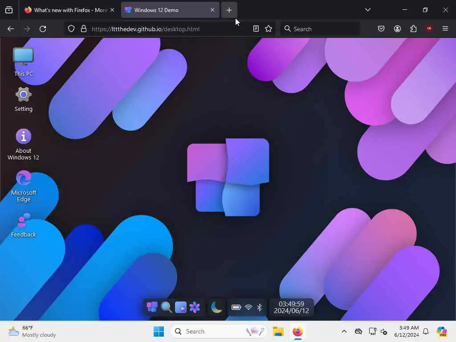Image resolution: width=456 pixels, height=342 pixels.
Task: Open the Windows 12 demo start menu icon
Action: point(152,307)
